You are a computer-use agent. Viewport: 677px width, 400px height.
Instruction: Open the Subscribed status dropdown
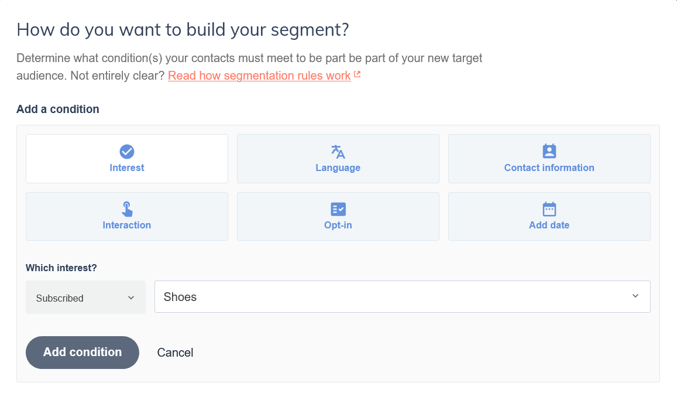tap(85, 298)
